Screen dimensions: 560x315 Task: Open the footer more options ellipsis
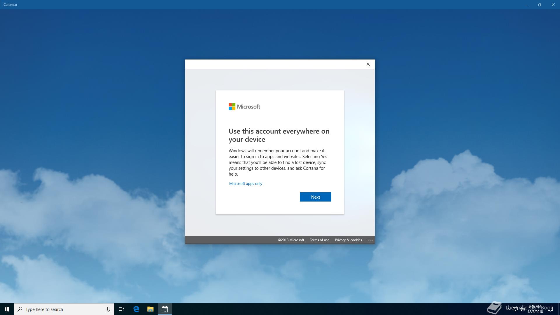pyautogui.click(x=370, y=240)
